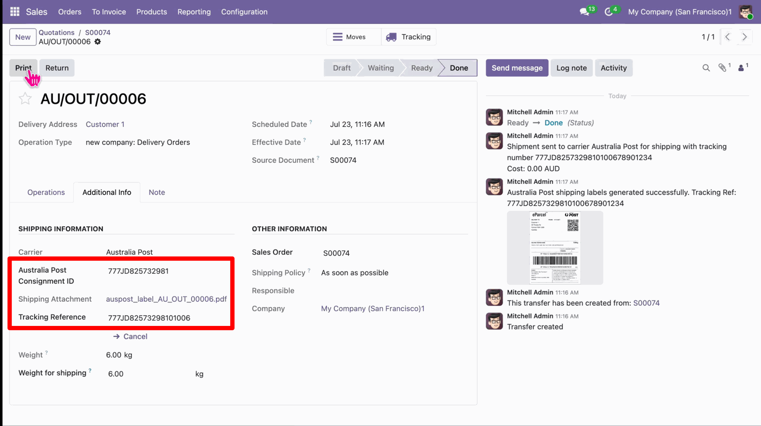This screenshot has height=426, width=761.
Task: Click the Done status stage
Action: tap(459, 68)
